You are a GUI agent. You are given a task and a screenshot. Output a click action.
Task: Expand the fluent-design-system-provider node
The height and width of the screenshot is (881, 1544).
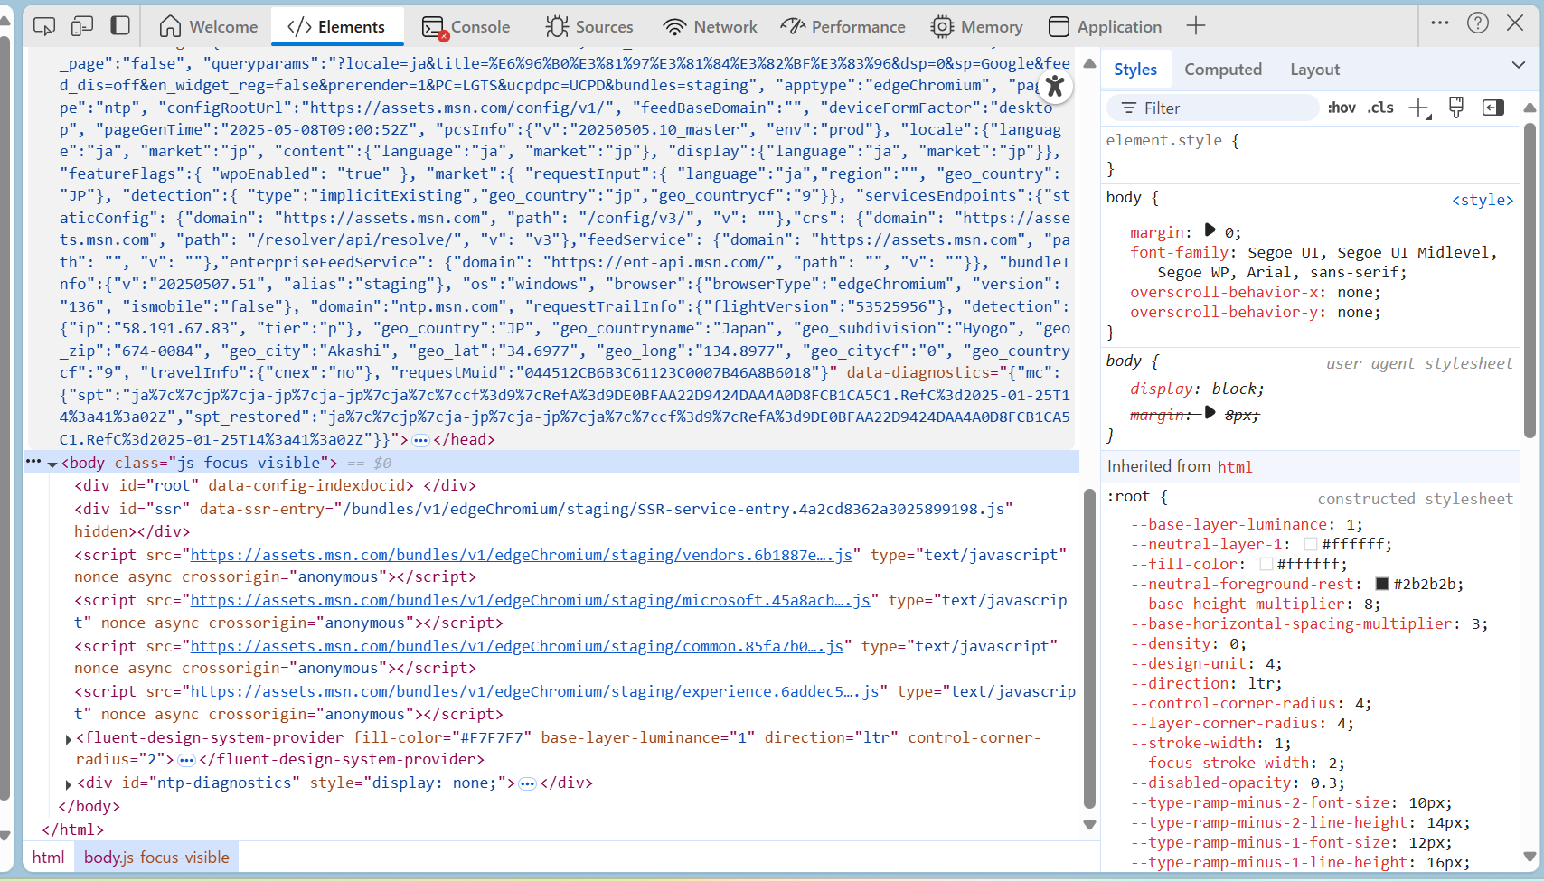69,739
